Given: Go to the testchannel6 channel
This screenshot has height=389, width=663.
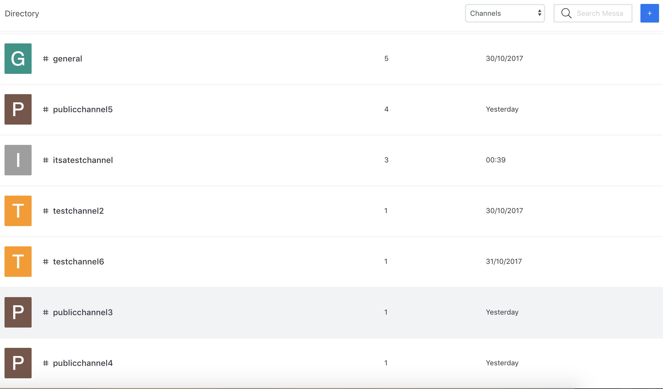Looking at the screenshot, I should [78, 262].
